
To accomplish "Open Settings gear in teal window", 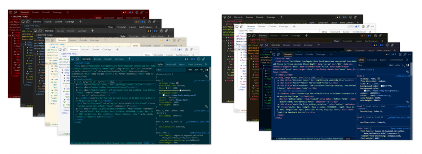I will click(199, 59).
